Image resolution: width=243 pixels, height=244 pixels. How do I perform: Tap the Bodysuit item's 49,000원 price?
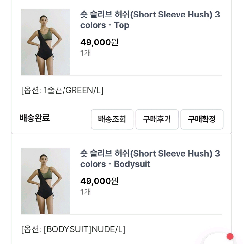pos(99,181)
